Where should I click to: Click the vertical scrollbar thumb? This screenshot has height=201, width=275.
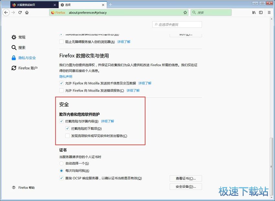tap(271, 166)
